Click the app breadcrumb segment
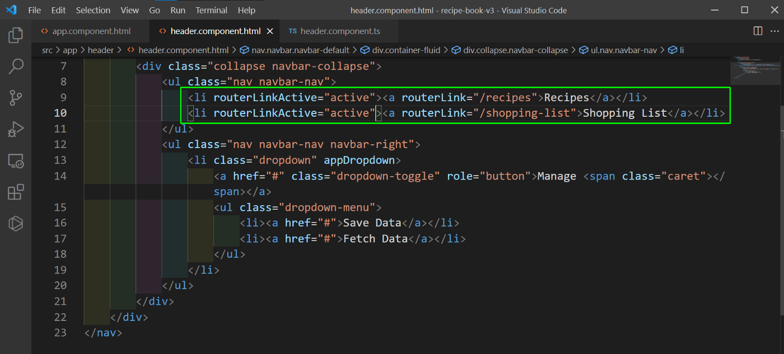Screen dimensions: 784x354 [x=70, y=50]
